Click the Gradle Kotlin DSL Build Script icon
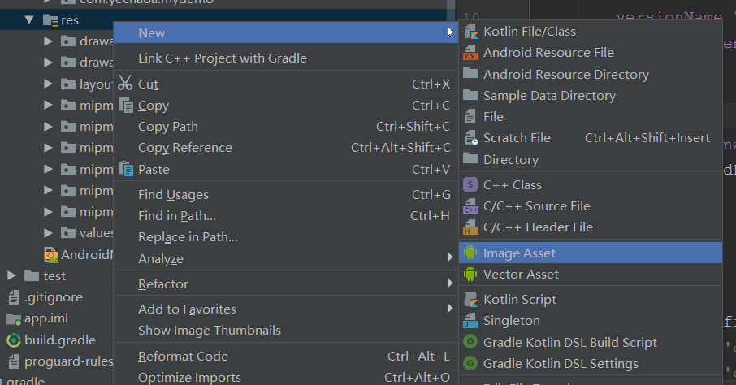The image size is (736, 385). click(470, 342)
